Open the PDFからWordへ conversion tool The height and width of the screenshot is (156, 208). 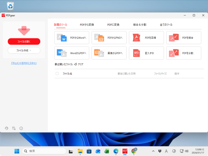[72, 38]
